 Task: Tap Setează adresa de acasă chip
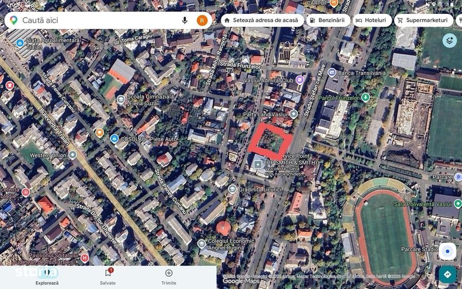click(x=262, y=21)
